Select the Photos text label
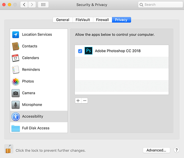Viewport: 184px width, 158px height. pyautogui.click(x=28, y=81)
